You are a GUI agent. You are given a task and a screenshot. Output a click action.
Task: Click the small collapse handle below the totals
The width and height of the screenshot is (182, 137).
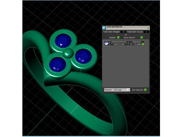click(126, 35)
